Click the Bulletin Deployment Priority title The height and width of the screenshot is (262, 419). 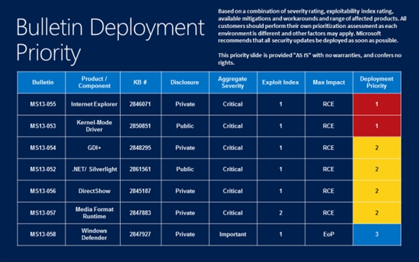[110, 40]
